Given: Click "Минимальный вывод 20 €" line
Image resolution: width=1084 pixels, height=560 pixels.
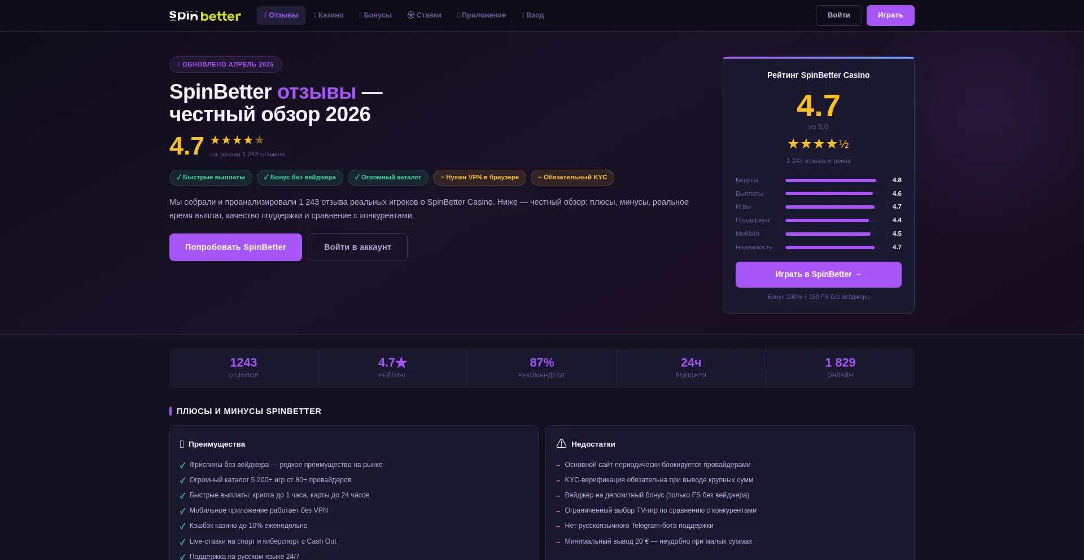Looking at the screenshot, I should (x=658, y=541).
